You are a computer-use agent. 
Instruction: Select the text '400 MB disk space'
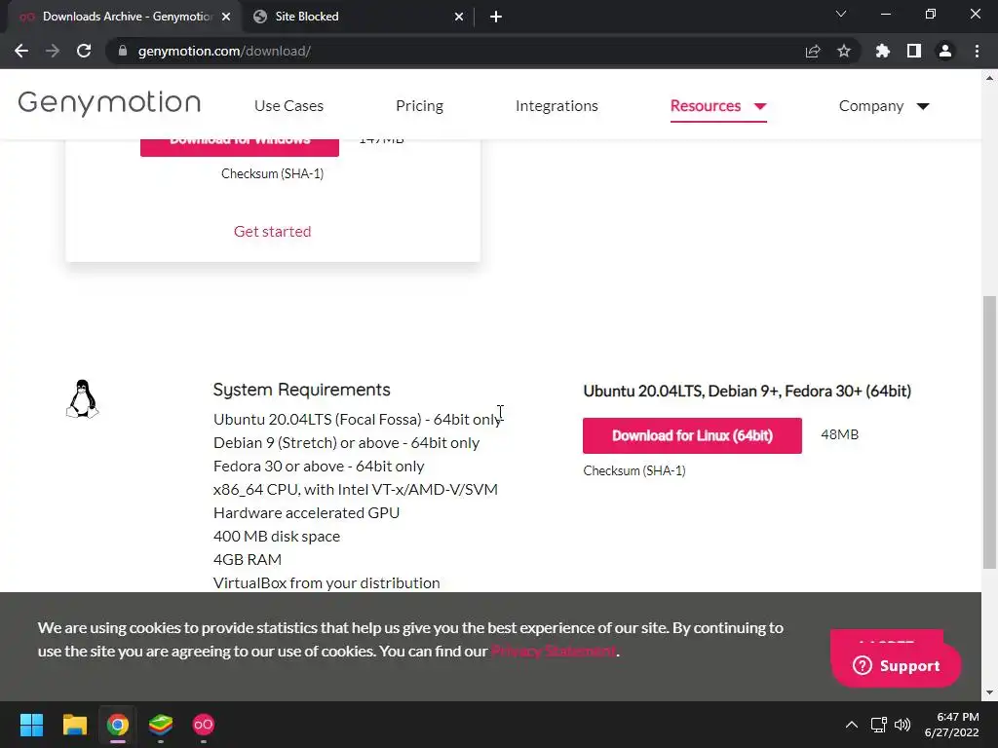277,537
